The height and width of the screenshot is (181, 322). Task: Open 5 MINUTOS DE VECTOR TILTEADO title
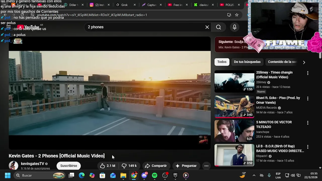[274, 124]
